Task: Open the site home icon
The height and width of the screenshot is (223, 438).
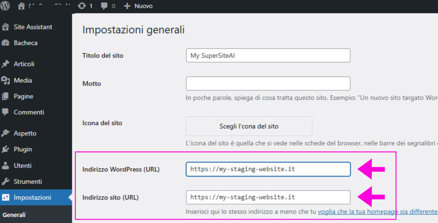Action: tap(21, 7)
